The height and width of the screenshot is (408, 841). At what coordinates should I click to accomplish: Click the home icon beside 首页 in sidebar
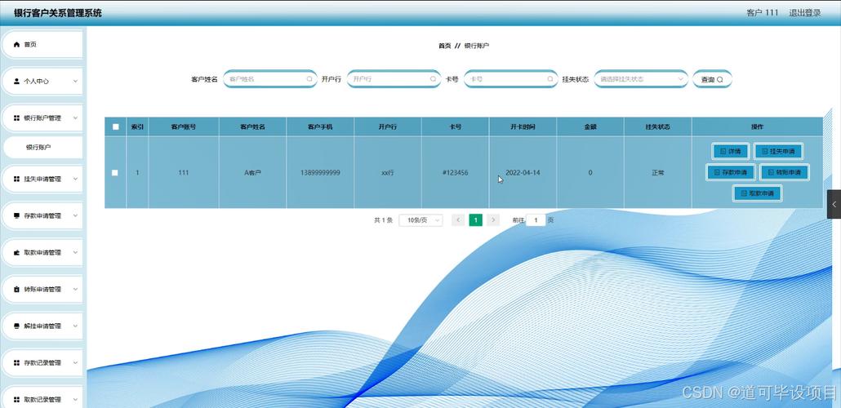(16, 45)
